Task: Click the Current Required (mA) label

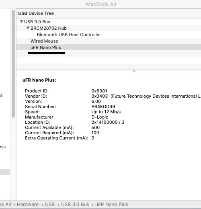Action: [49, 133]
